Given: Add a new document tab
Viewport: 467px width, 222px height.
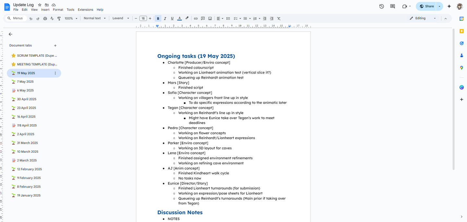Looking at the screenshot, I should (x=55, y=46).
